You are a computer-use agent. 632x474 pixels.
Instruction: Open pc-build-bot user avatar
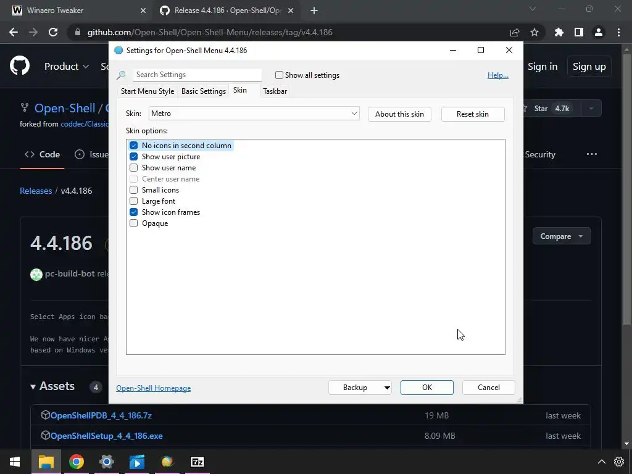(x=36, y=275)
